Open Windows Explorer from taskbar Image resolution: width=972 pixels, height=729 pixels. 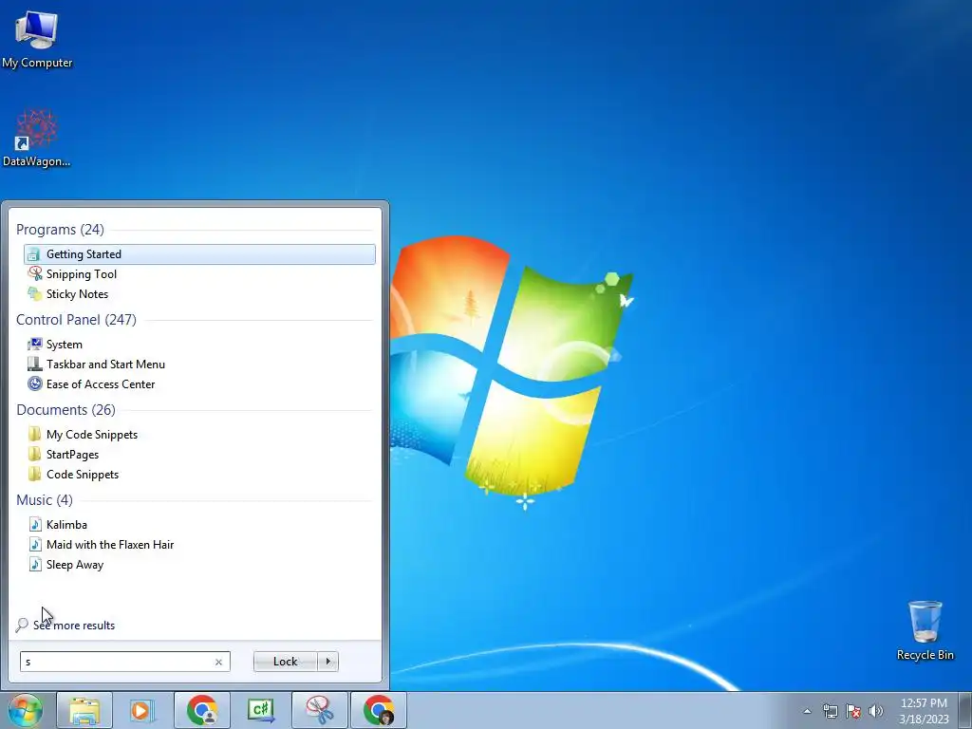click(x=84, y=710)
